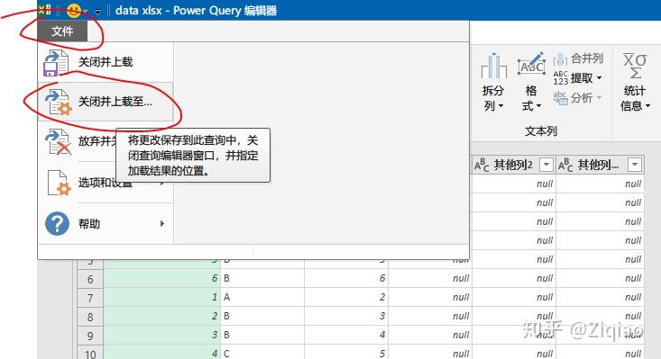Viewport: 661px width, 359px height.
Task: Click cell B in row 6
Action: coord(262,278)
